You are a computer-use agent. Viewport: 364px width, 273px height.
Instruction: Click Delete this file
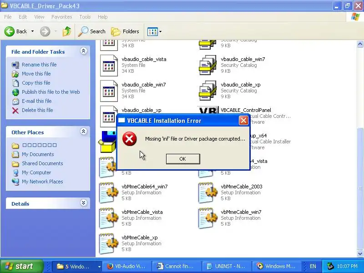[x=37, y=110]
